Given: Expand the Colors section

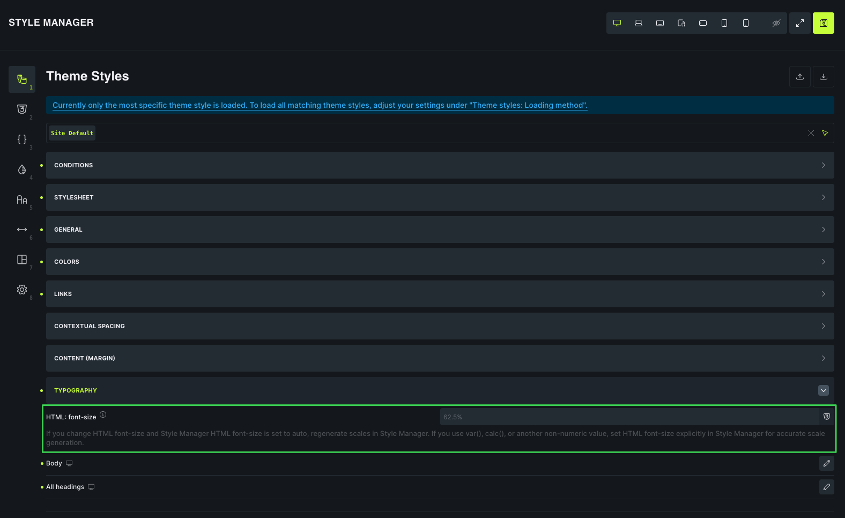Looking at the screenshot, I should (440, 262).
